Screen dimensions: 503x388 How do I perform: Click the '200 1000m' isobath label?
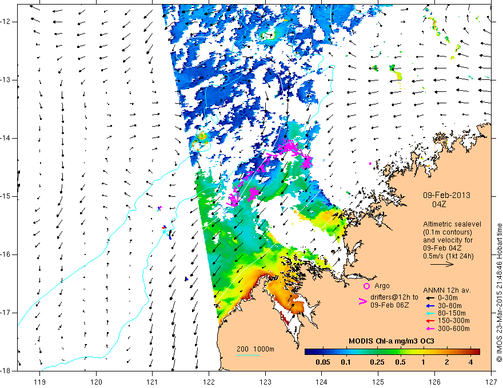(256, 349)
